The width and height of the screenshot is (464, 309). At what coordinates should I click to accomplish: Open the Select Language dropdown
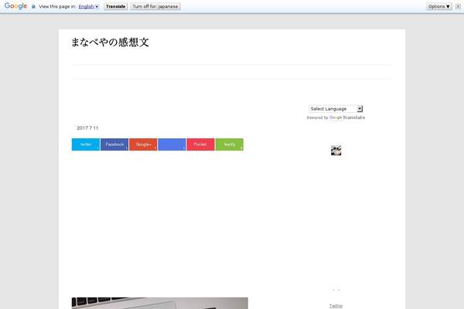click(336, 109)
